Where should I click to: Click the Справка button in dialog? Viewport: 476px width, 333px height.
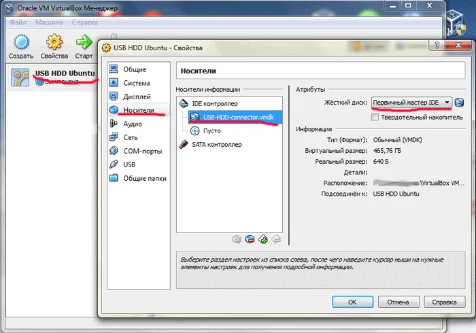[x=445, y=302]
